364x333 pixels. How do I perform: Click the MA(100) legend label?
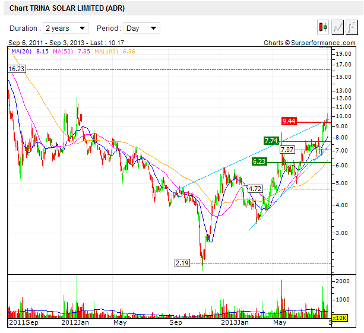click(106, 51)
